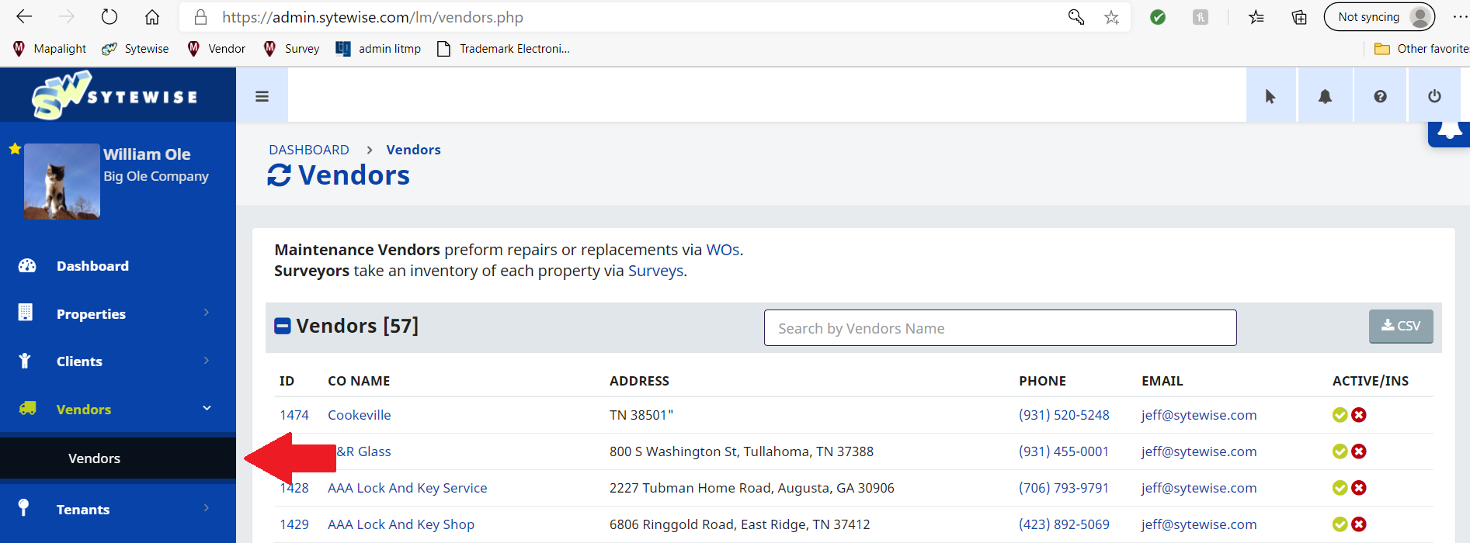Viewport: 1470px width, 543px height.
Task: Click the browser back arrow
Action: tap(24, 16)
